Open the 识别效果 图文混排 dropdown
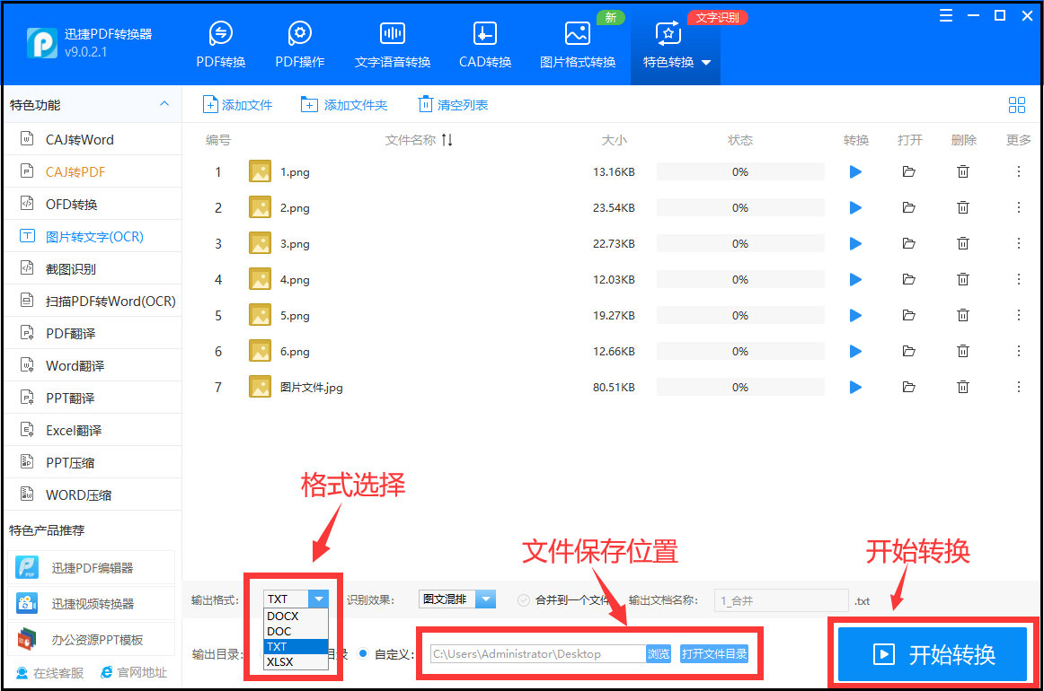The width and height of the screenshot is (1044, 691). [456, 599]
